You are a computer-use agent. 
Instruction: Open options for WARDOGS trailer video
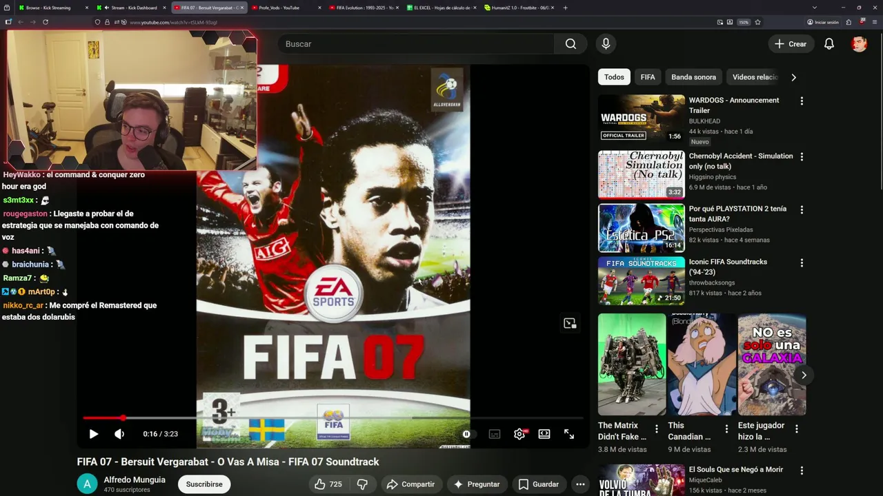tap(802, 101)
